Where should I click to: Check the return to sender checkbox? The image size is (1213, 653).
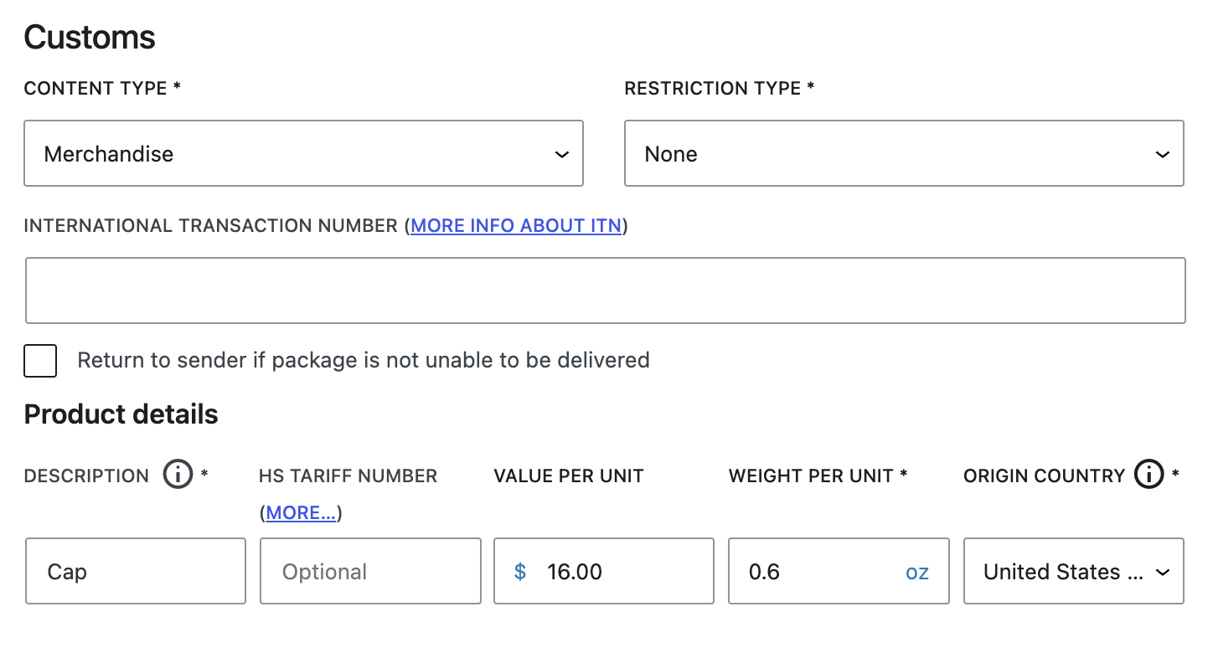tap(40, 360)
